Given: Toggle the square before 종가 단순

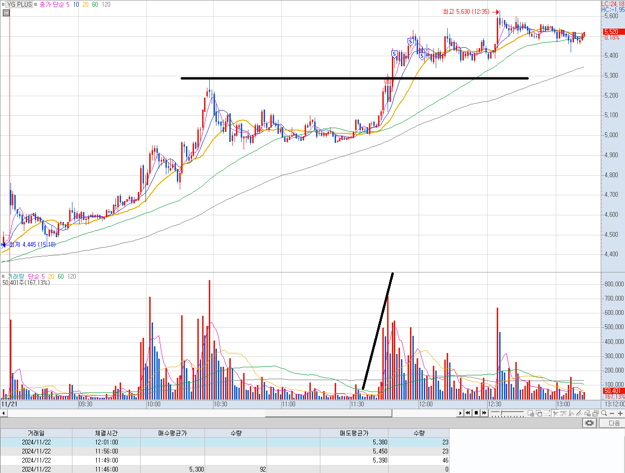Looking at the screenshot, I should (x=36, y=4).
